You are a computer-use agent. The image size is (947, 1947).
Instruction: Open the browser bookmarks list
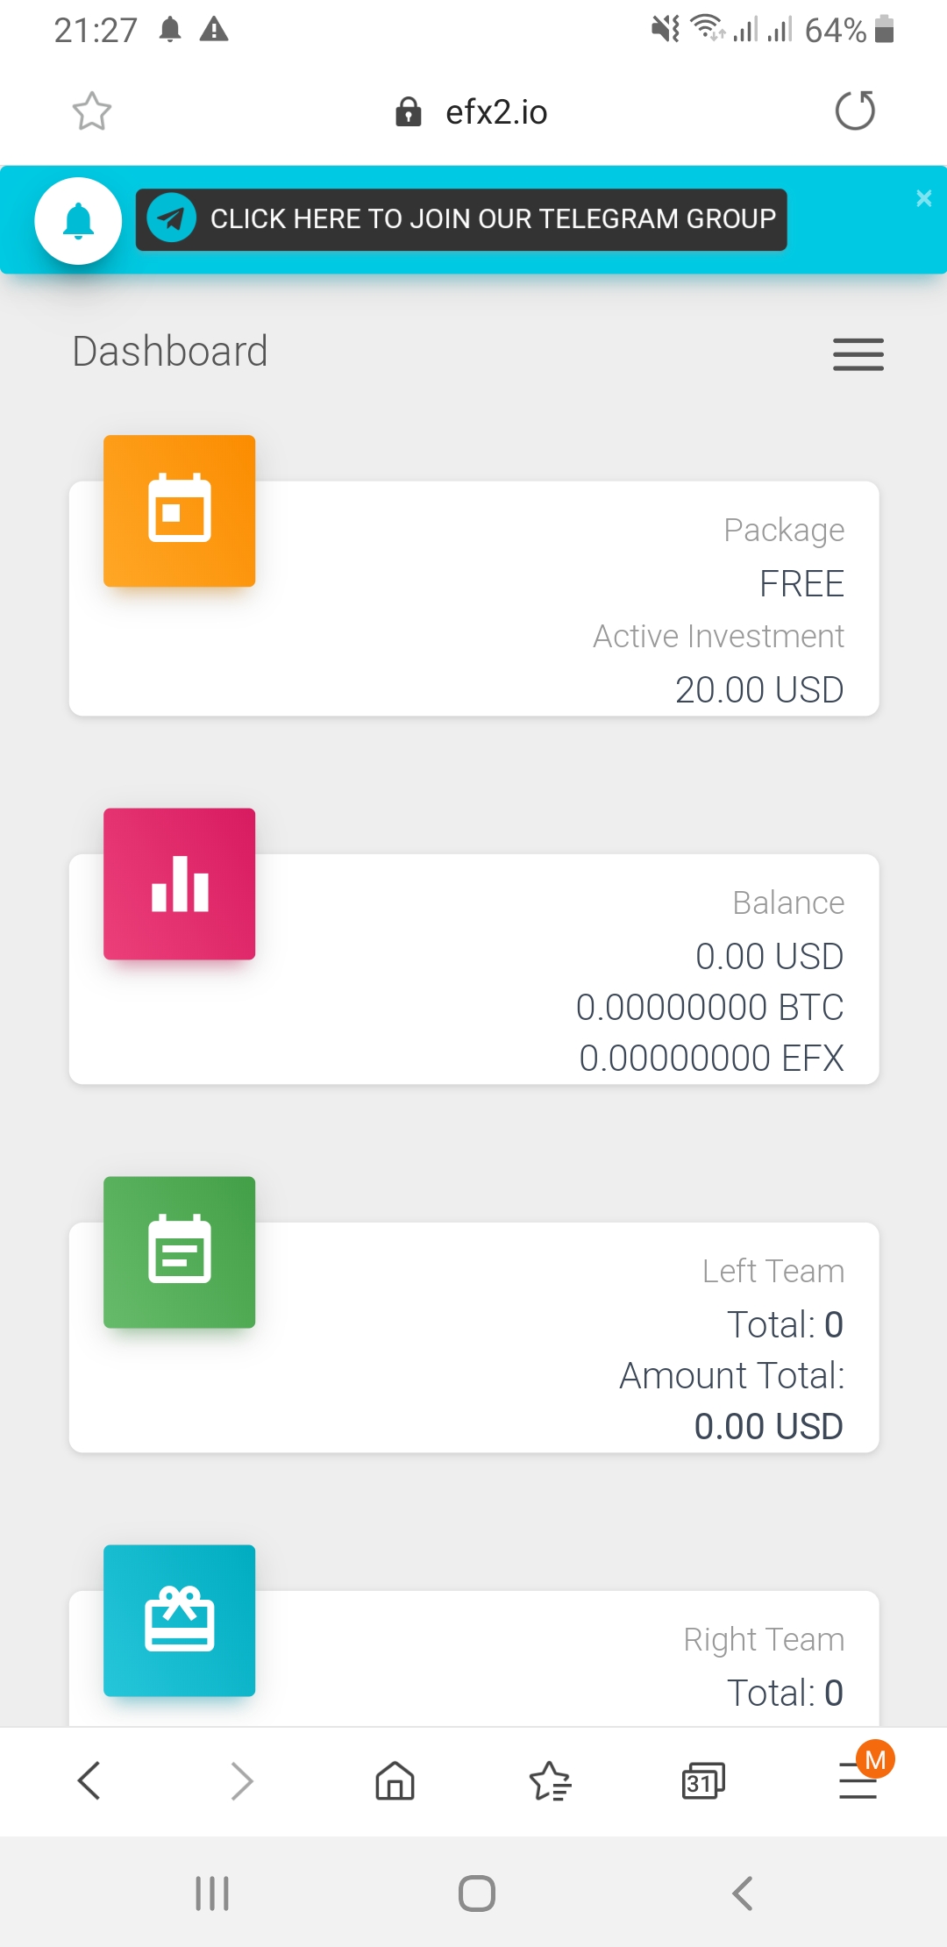[550, 1780]
